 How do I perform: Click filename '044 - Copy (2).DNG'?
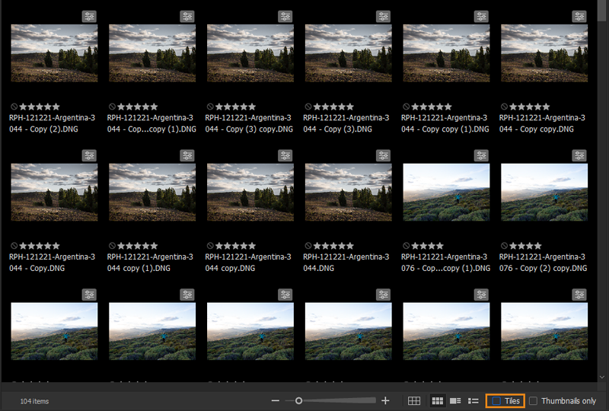click(x=52, y=123)
